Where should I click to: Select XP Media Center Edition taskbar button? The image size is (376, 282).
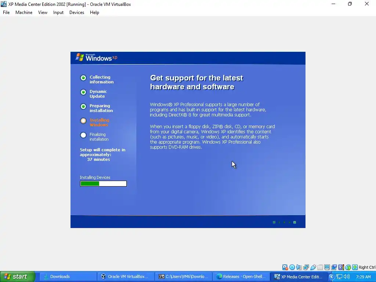tap(299, 277)
